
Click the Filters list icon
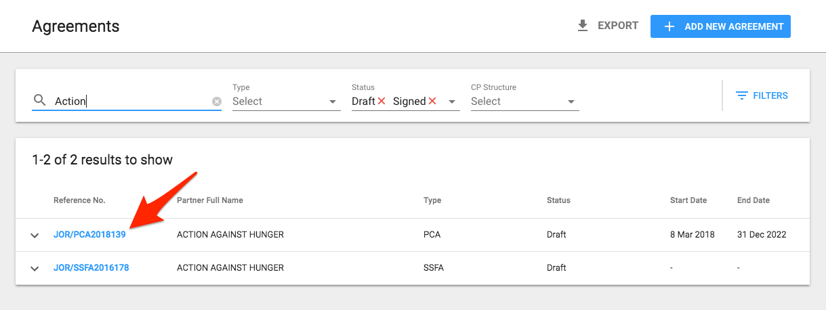pos(742,95)
